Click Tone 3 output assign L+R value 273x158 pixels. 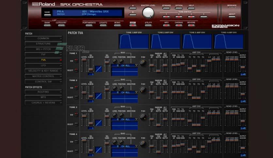point(243,128)
